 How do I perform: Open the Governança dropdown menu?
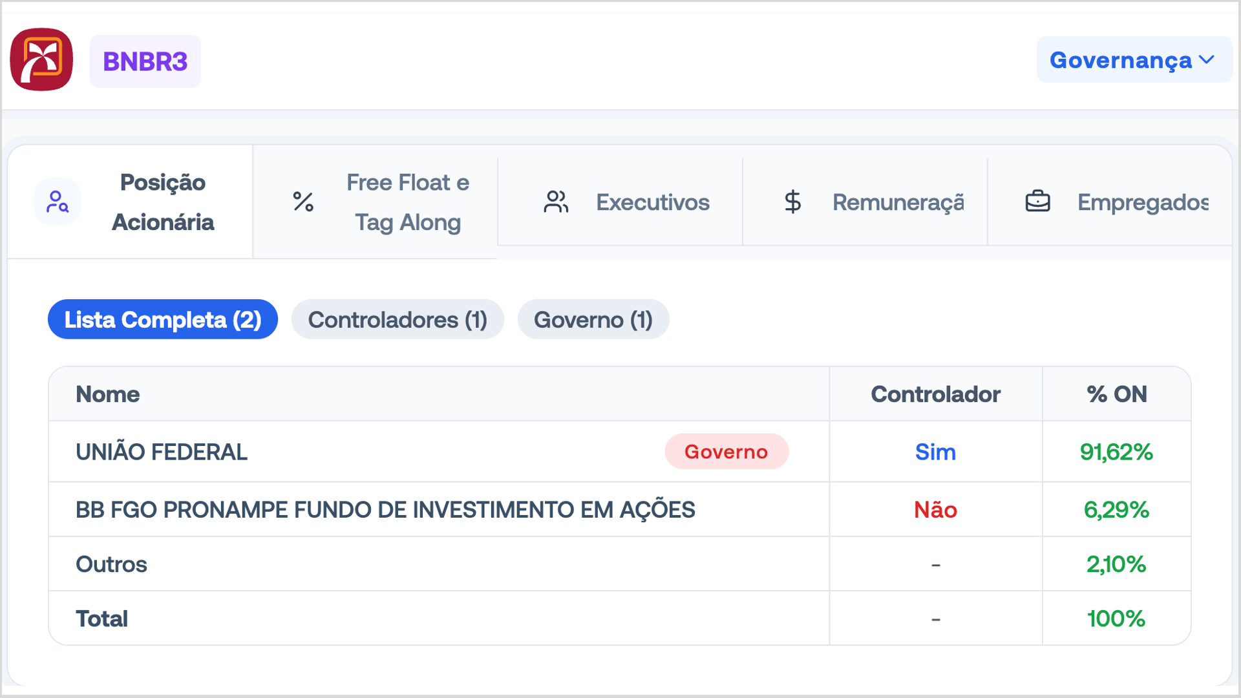pyautogui.click(x=1134, y=60)
